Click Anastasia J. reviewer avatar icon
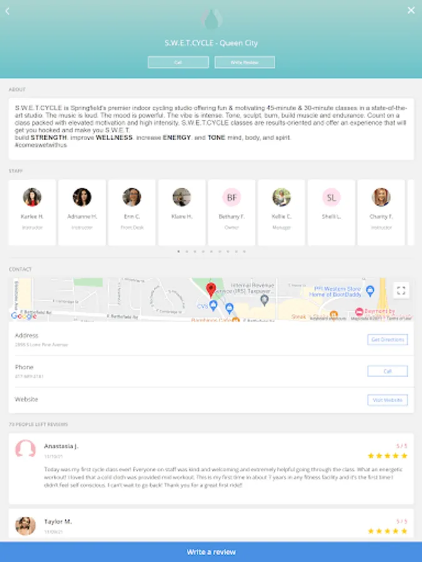Screen dimensions: 422x562 pos(26,448)
